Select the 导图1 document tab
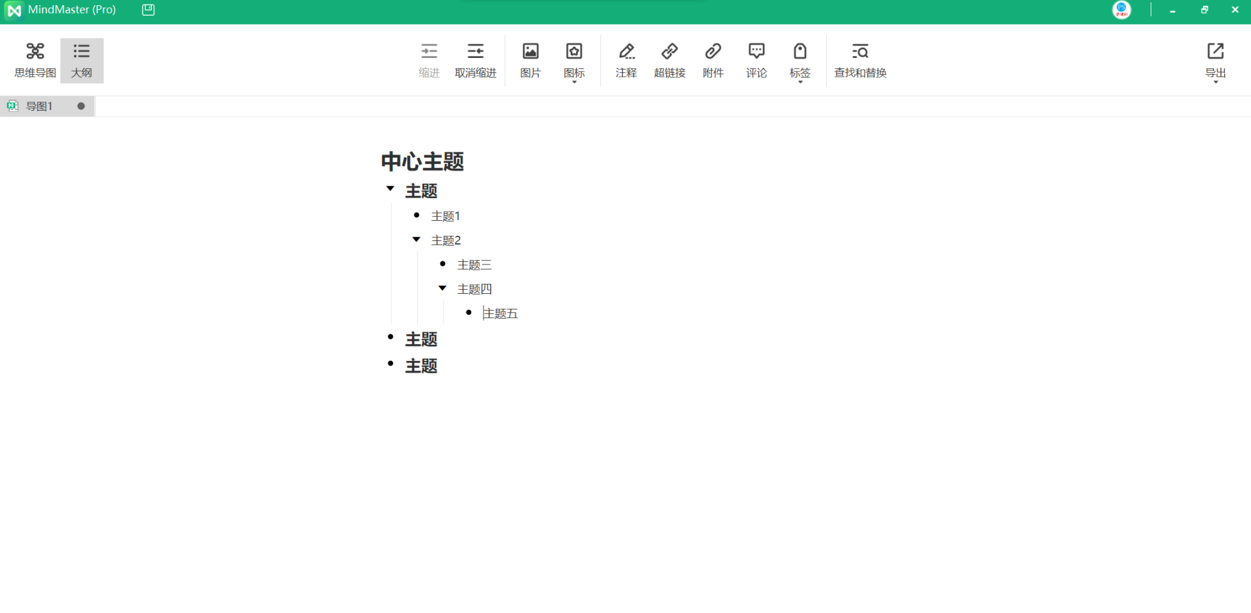Screen dimensions: 1251x613 coord(39,106)
